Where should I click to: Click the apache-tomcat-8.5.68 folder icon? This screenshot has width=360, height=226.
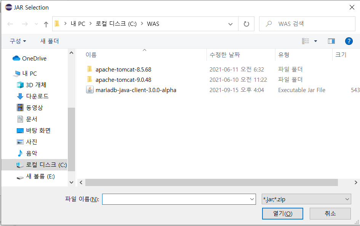tap(90, 69)
